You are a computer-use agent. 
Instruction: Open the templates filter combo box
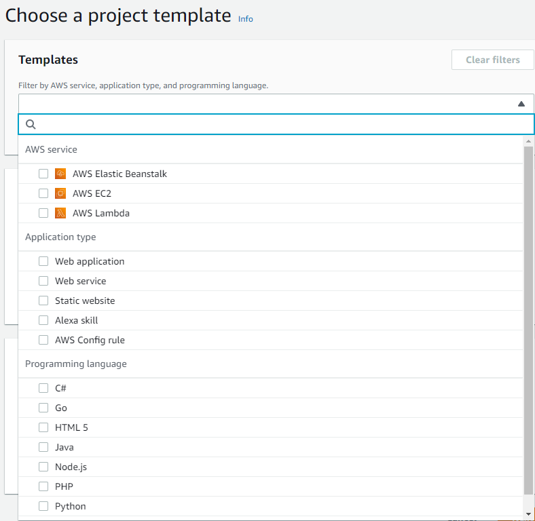tap(276, 104)
